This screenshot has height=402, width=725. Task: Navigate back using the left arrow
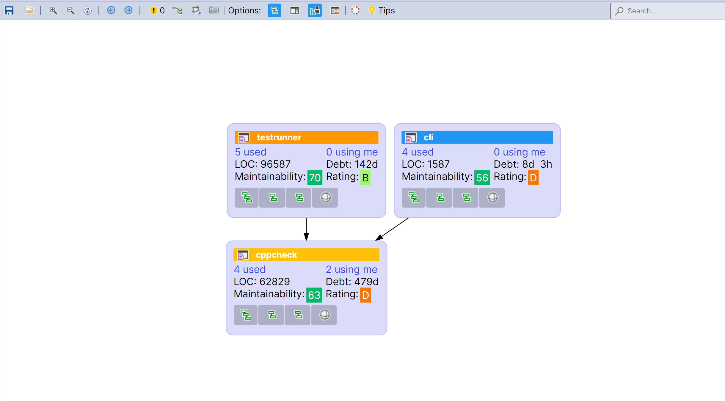pyautogui.click(x=111, y=10)
